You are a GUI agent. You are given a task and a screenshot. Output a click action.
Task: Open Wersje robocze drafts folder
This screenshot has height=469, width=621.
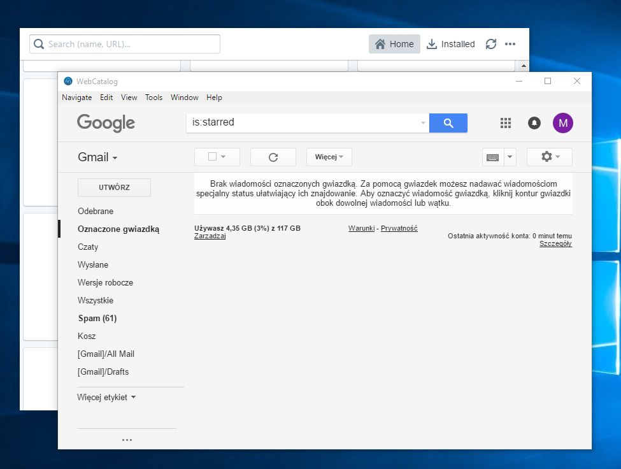pos(105,282)
